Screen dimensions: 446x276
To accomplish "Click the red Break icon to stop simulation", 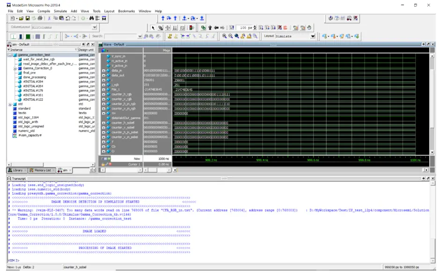I will point(279,27).
